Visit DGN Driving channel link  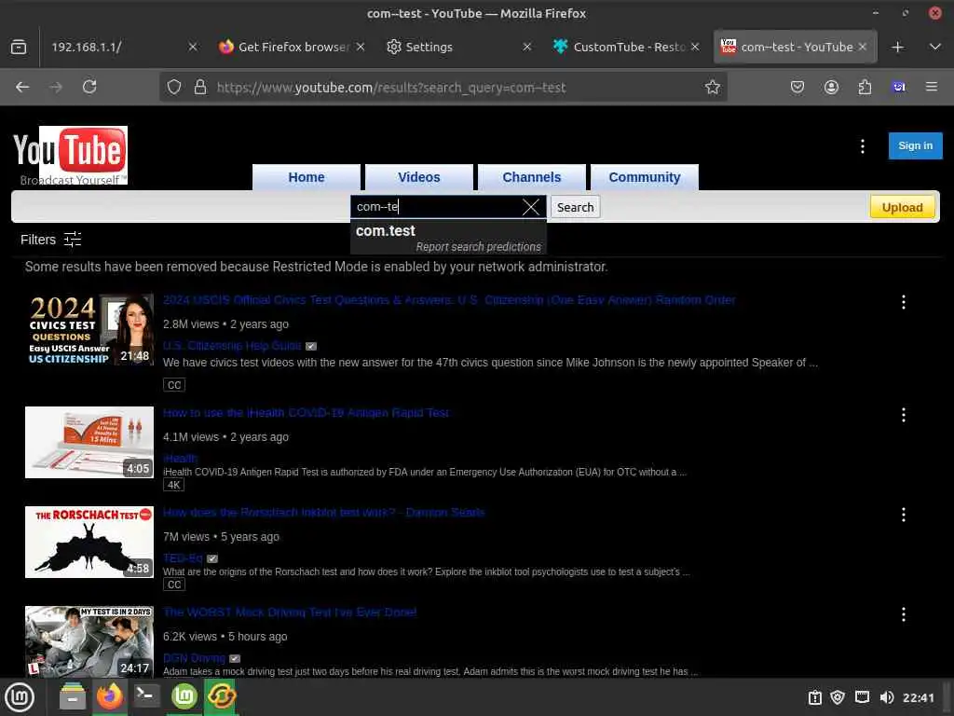[x=194, y=657]
